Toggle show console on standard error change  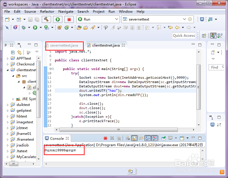click(155, 138)
